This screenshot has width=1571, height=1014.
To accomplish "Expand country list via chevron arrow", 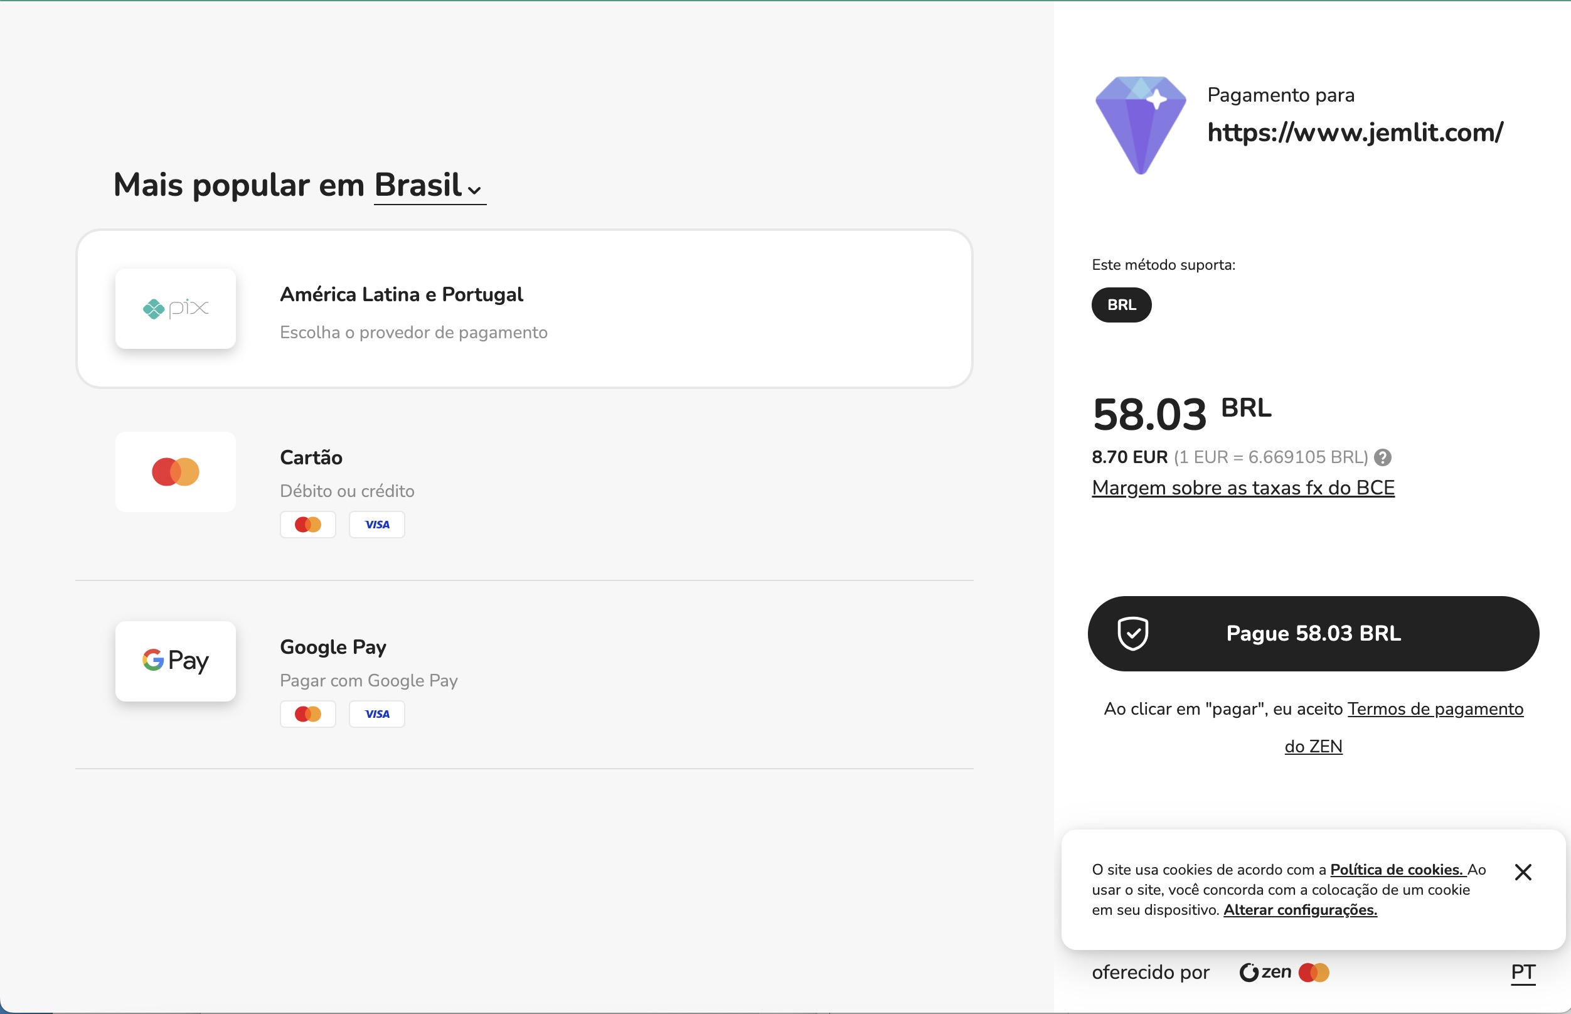I will 474,190.
